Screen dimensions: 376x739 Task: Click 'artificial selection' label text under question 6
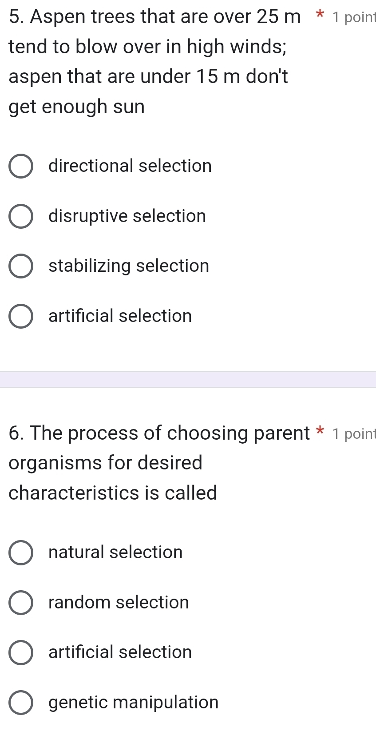(x=120, y=652)
